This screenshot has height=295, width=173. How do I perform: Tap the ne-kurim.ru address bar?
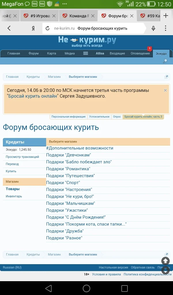coord(94,29)
